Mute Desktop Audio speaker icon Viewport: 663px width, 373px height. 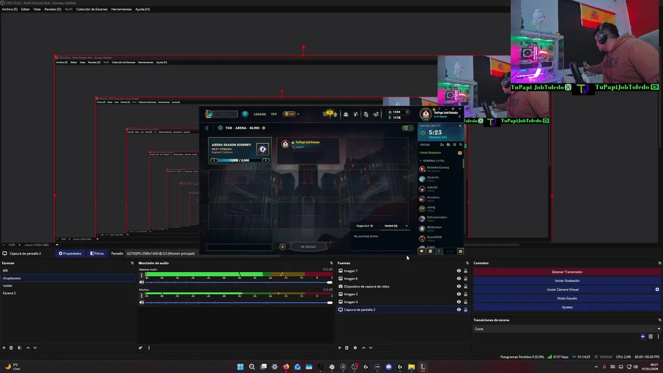click(141, 282)
